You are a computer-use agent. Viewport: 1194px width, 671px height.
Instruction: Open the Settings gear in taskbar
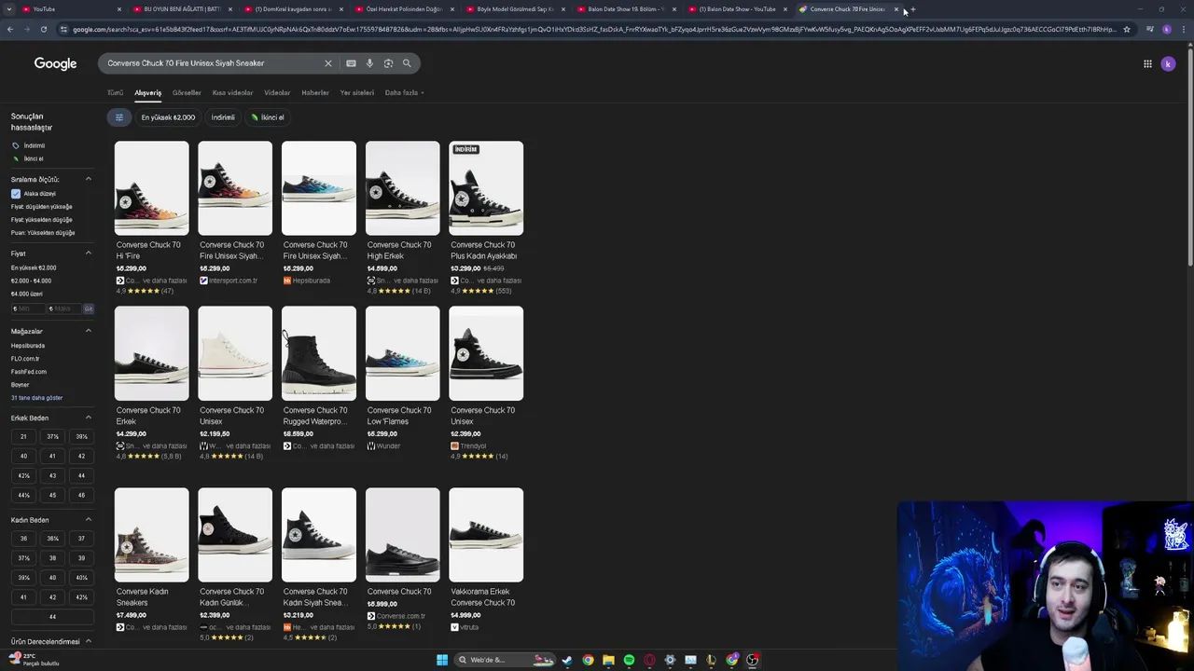pyautogui.click(x=670, y=660)
